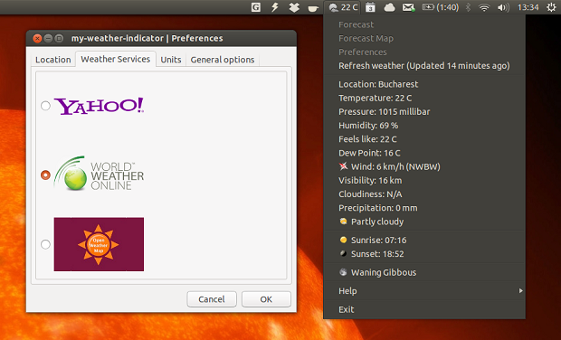Close the Preferences window
The height and width of the screenshot is (340, 561).
coord(37,38)
